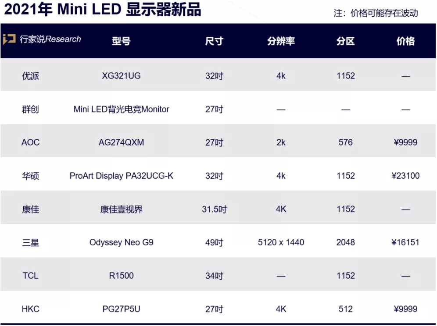Select the XG321UG model cell

[x=121, y=76]
